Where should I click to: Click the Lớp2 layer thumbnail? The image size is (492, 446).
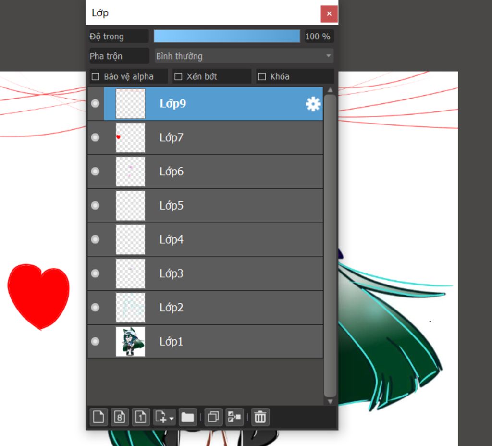click(x=131, y=308)
